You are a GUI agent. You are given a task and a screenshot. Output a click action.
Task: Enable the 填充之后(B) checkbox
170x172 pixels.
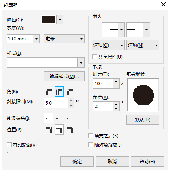pyautogui.click(x=91, y=135)
